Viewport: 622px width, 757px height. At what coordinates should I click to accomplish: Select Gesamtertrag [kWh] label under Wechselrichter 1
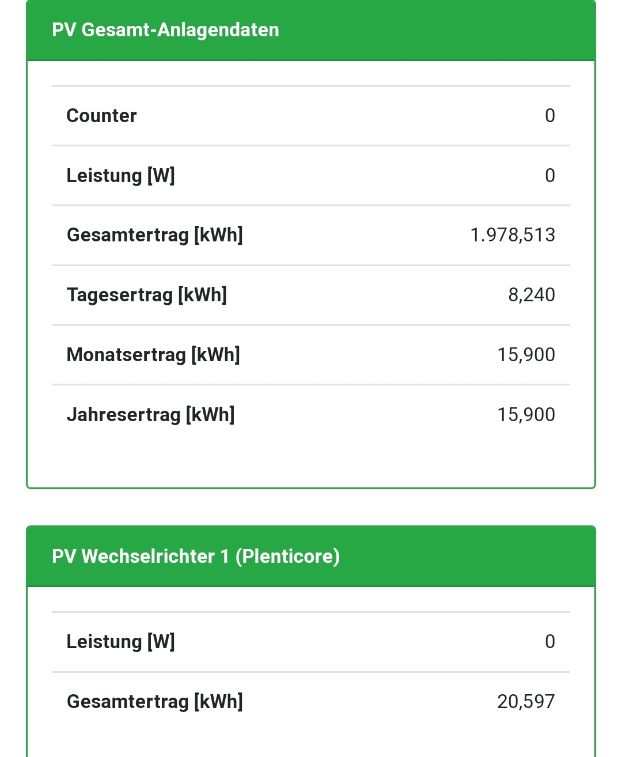154,702
